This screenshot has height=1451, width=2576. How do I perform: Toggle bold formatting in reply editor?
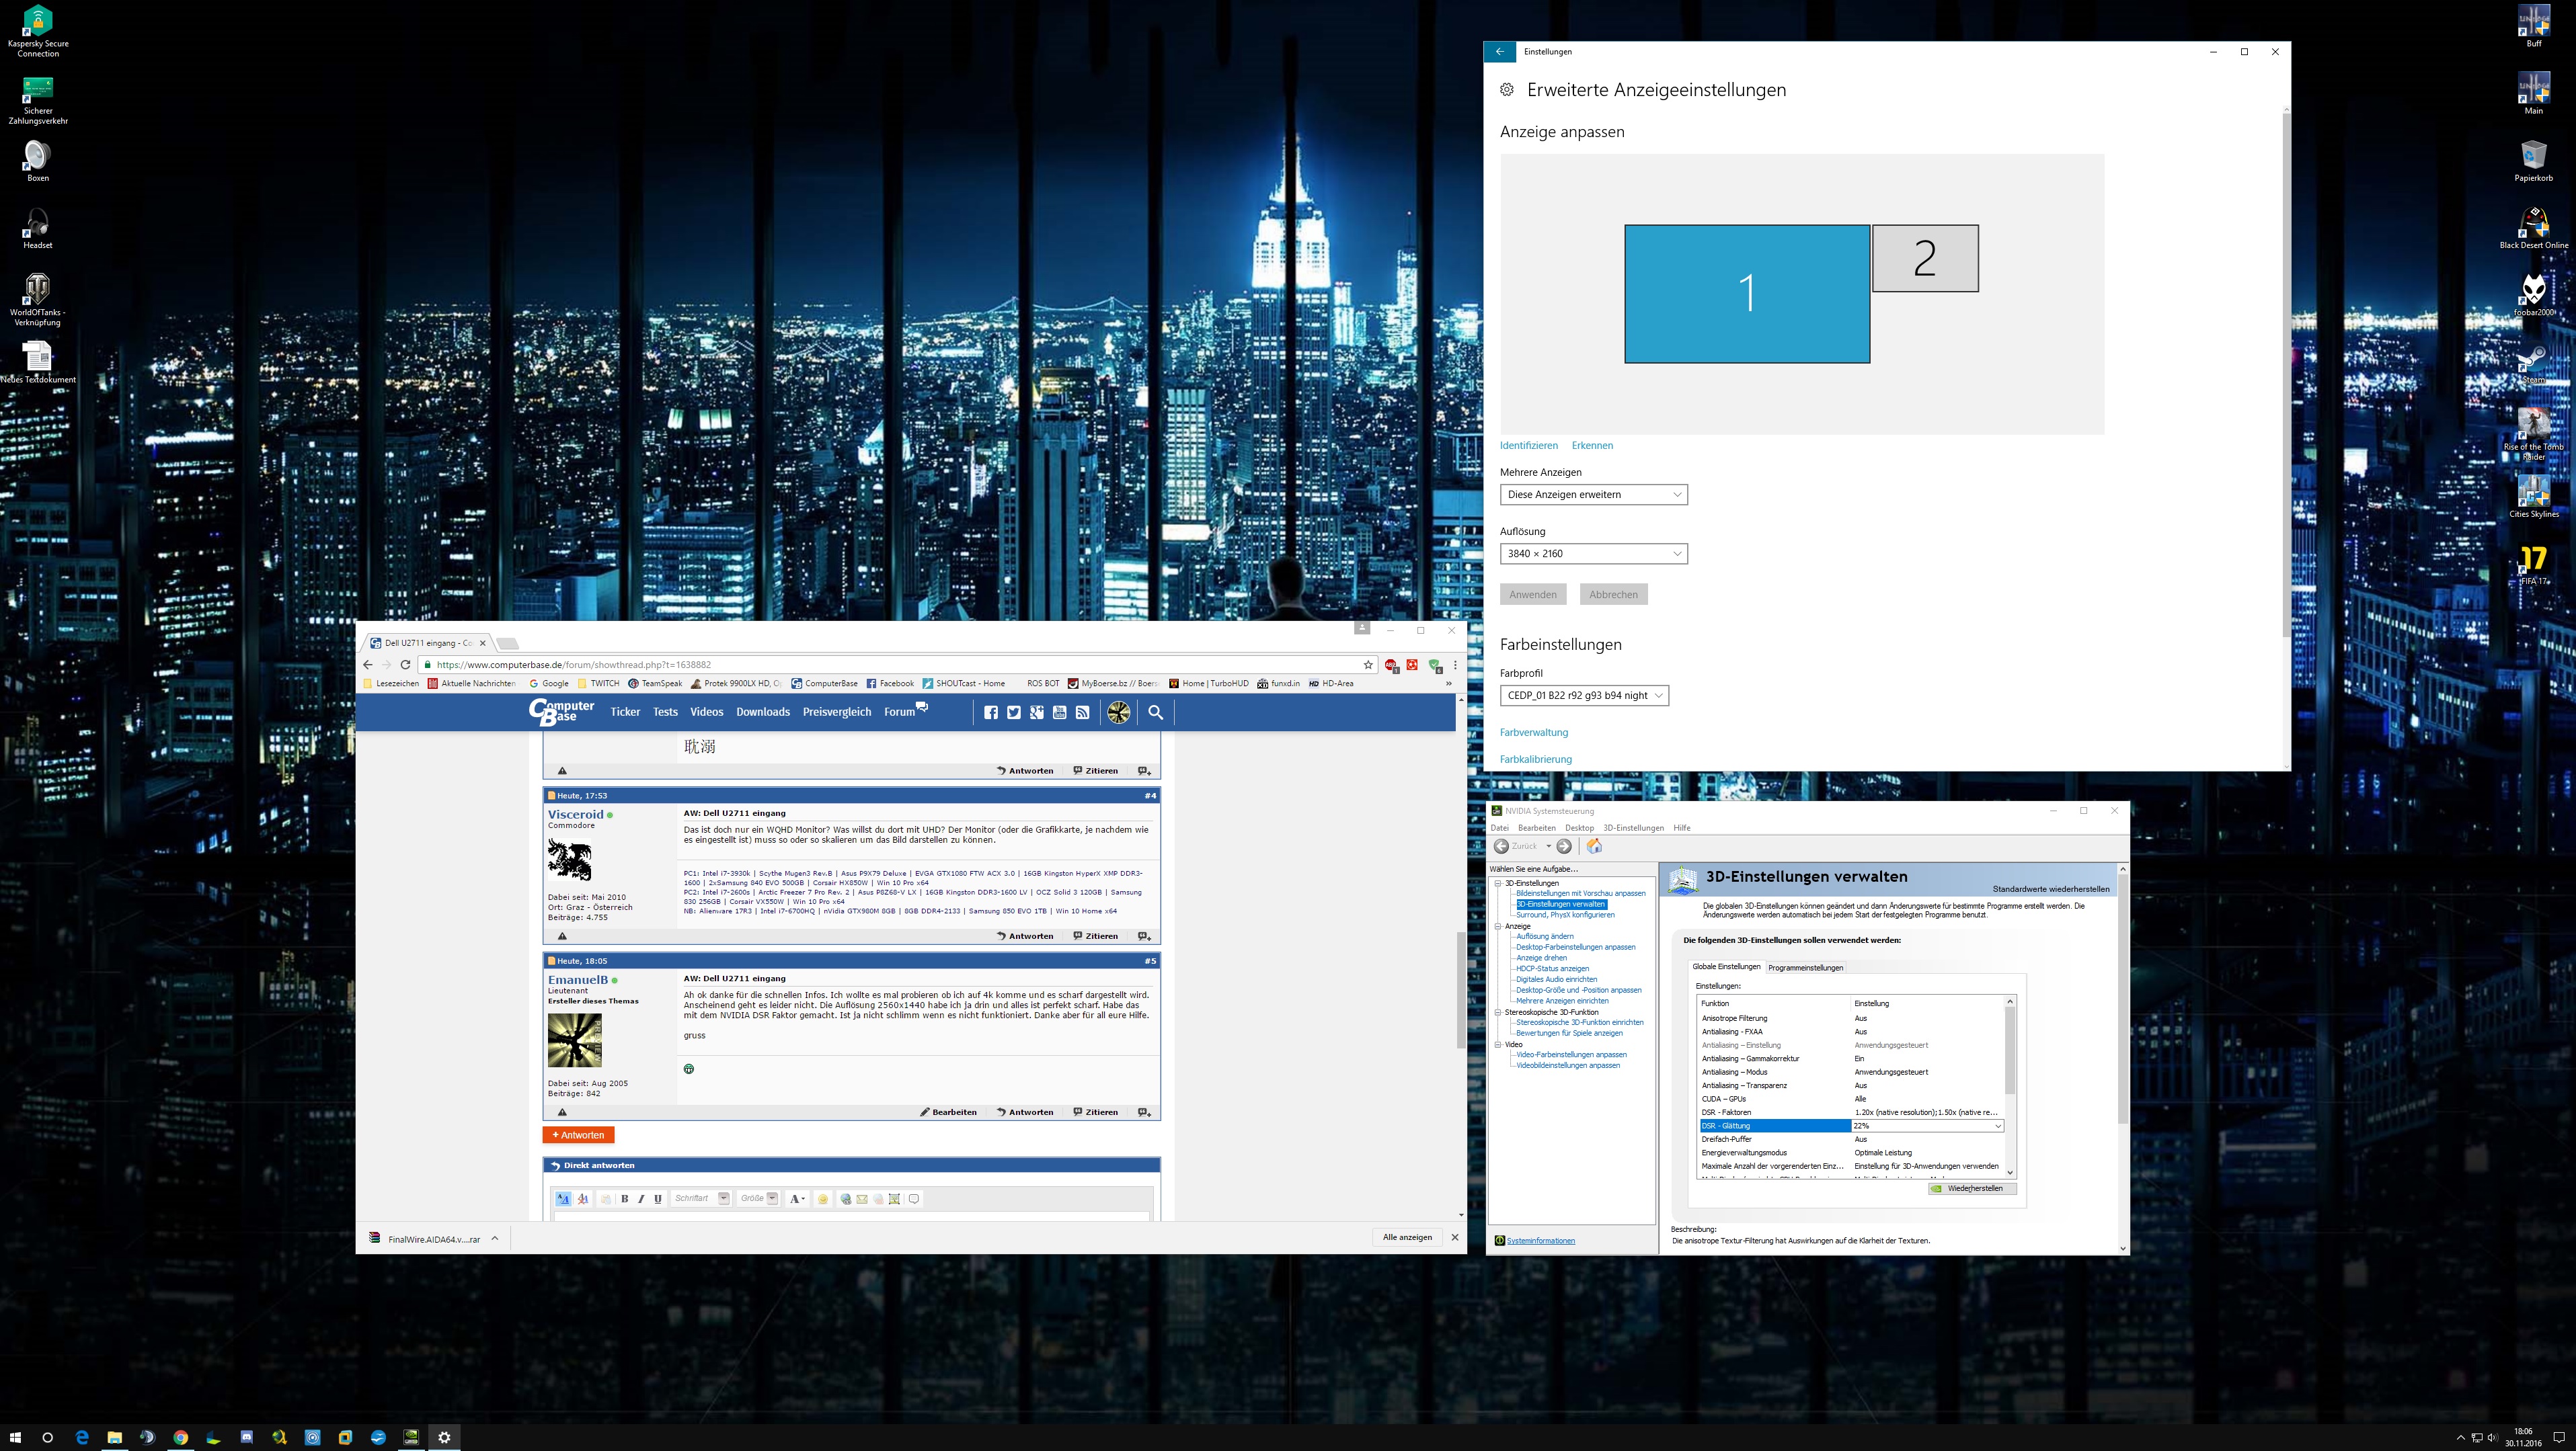[x=625, y=1199]
